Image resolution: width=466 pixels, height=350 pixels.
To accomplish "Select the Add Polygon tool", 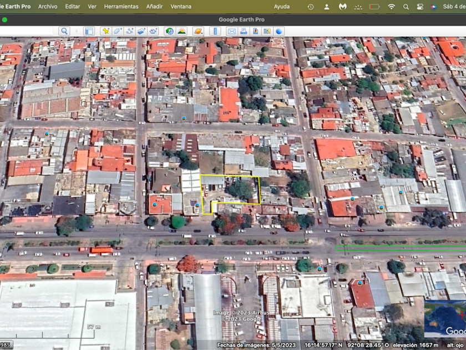I will tap(118, 31).
